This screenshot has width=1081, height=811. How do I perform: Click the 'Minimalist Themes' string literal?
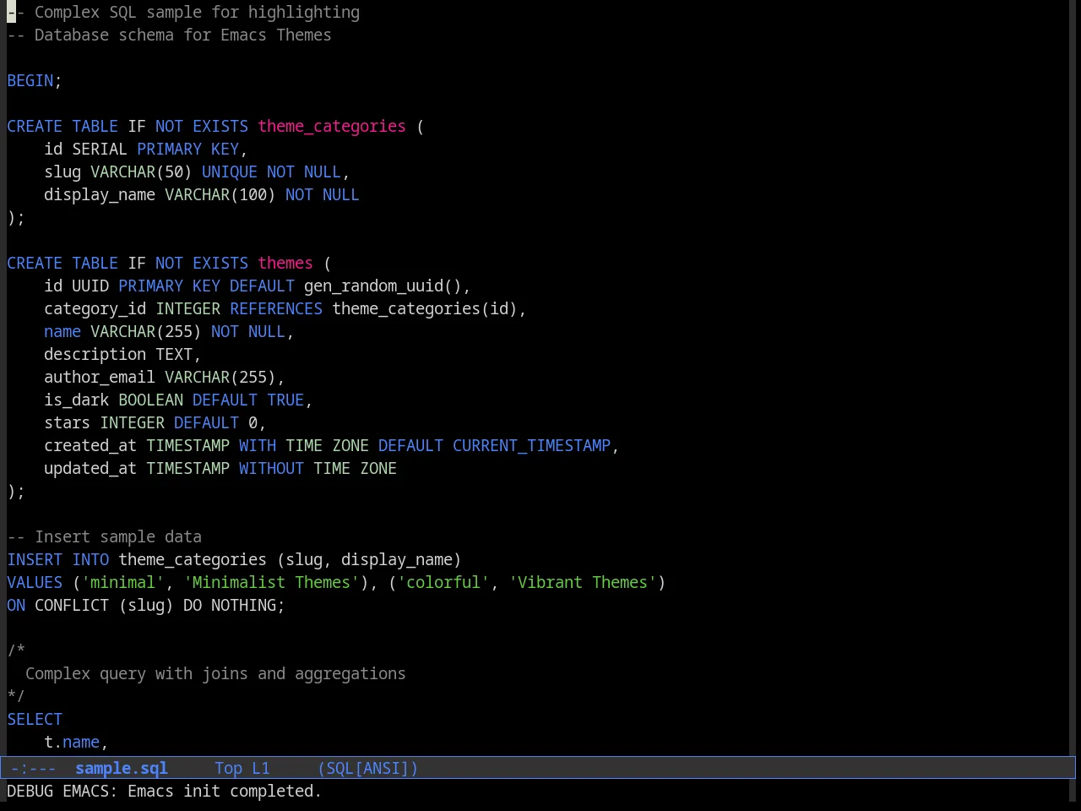tap(271, 582)
